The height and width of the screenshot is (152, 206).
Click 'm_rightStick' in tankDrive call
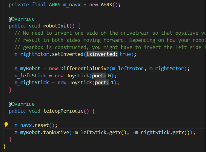click(152, 132)
